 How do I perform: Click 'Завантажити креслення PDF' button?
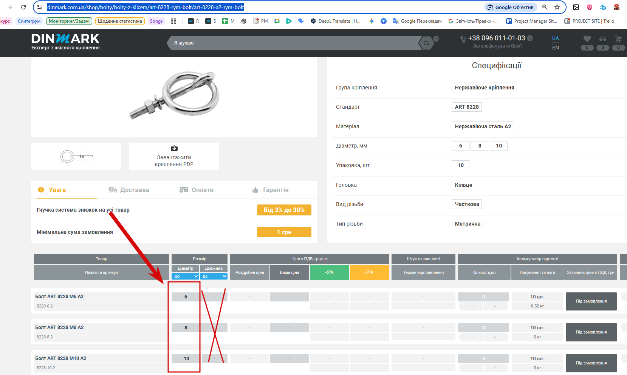[x=174, y=156]
